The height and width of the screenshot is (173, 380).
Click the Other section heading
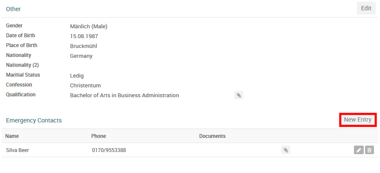point(13,9)
